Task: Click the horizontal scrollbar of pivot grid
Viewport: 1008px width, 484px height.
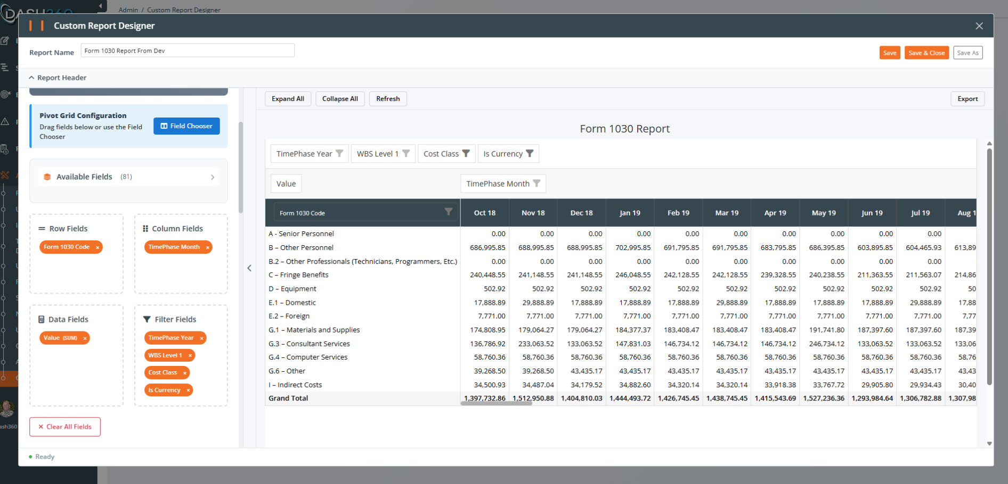Action: pos(496,403)
